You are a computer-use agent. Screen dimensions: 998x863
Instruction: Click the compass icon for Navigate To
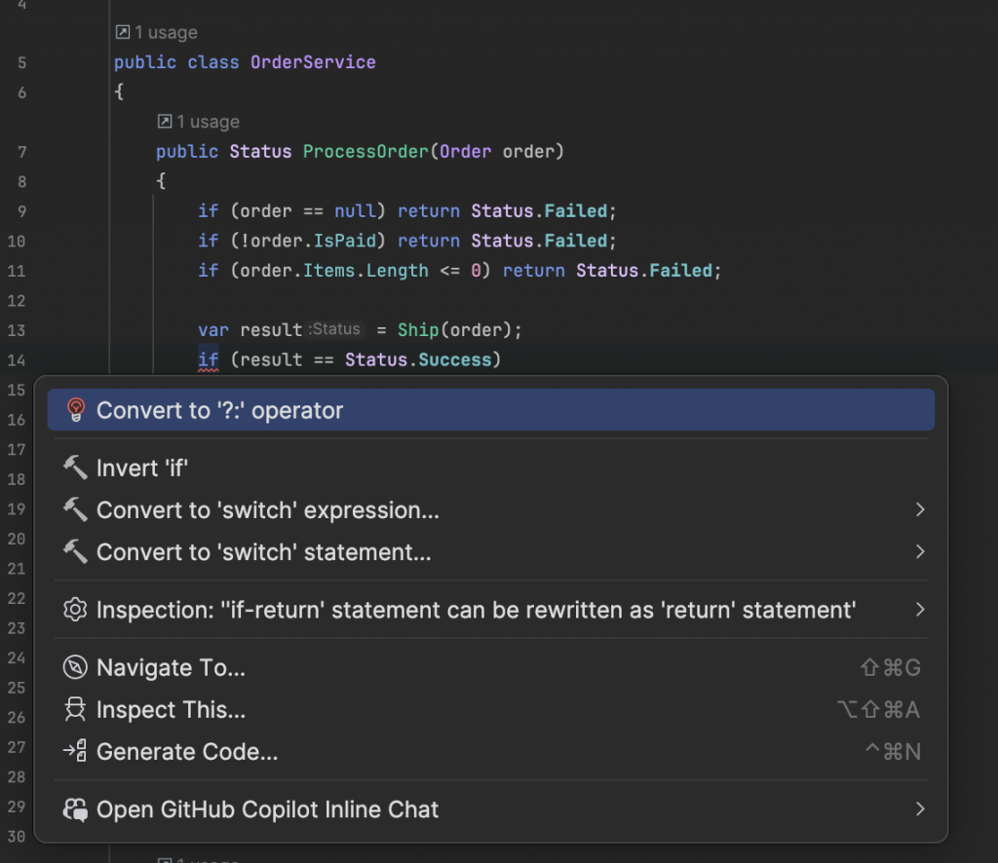tap(75, 668)
